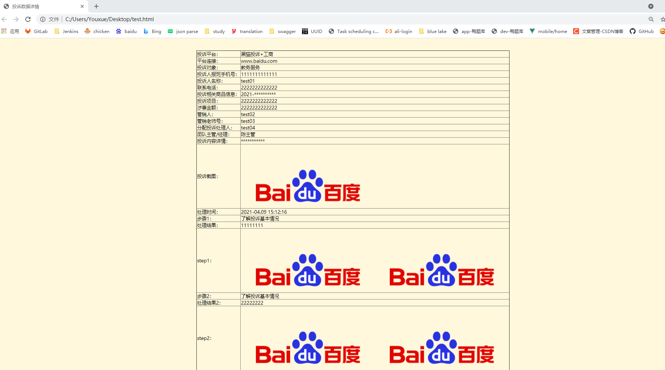665x370 pixels.
Task: Open the chicken bookmark
Action: pos(97,32)
